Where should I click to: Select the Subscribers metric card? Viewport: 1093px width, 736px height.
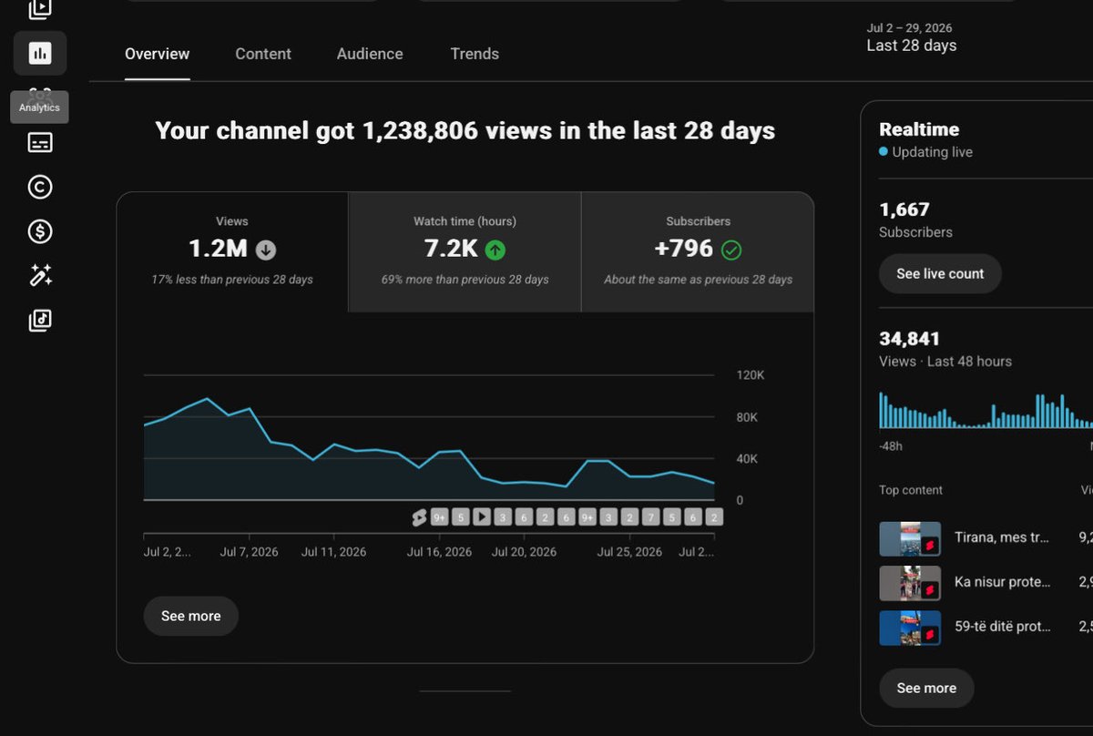click(698, 251)
